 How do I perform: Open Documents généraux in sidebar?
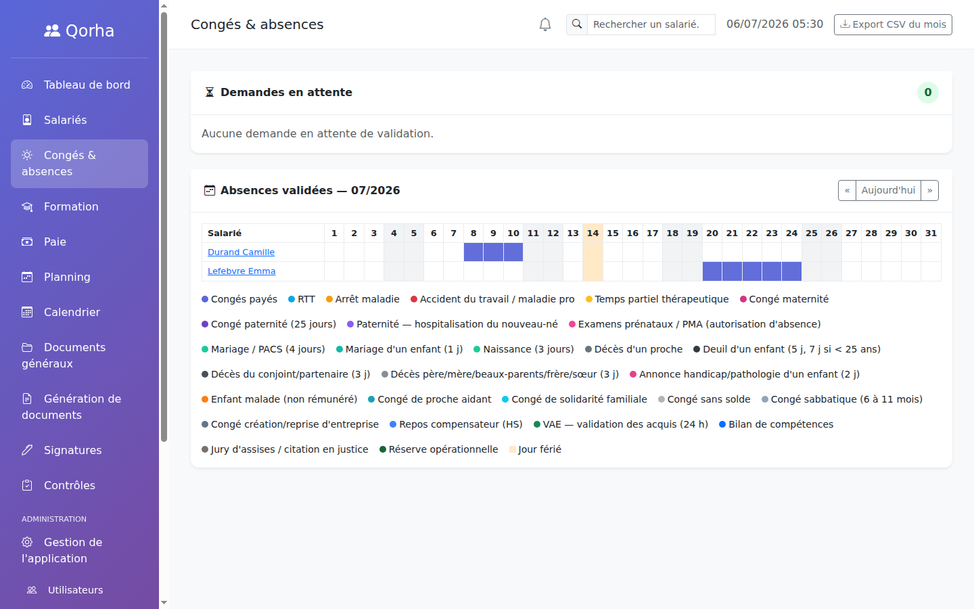(x=79, y=355)
